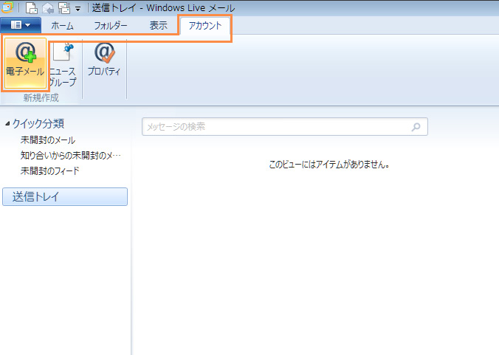Switch to the ホーム tab
Image resolution: width=499 pixels, height=355 pixels.
pyautogui.click(x=62, y=25)
